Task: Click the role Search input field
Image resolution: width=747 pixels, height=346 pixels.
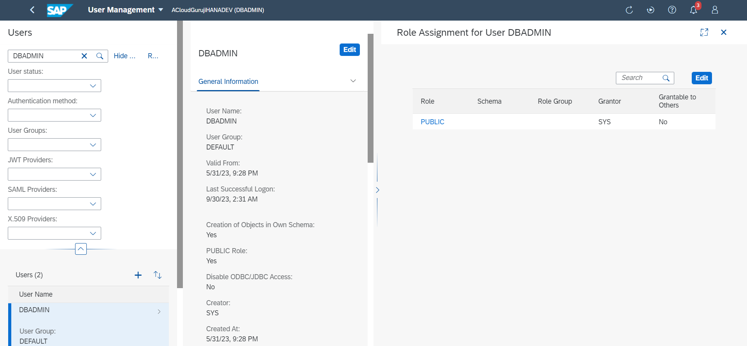Action: point(640,78)
